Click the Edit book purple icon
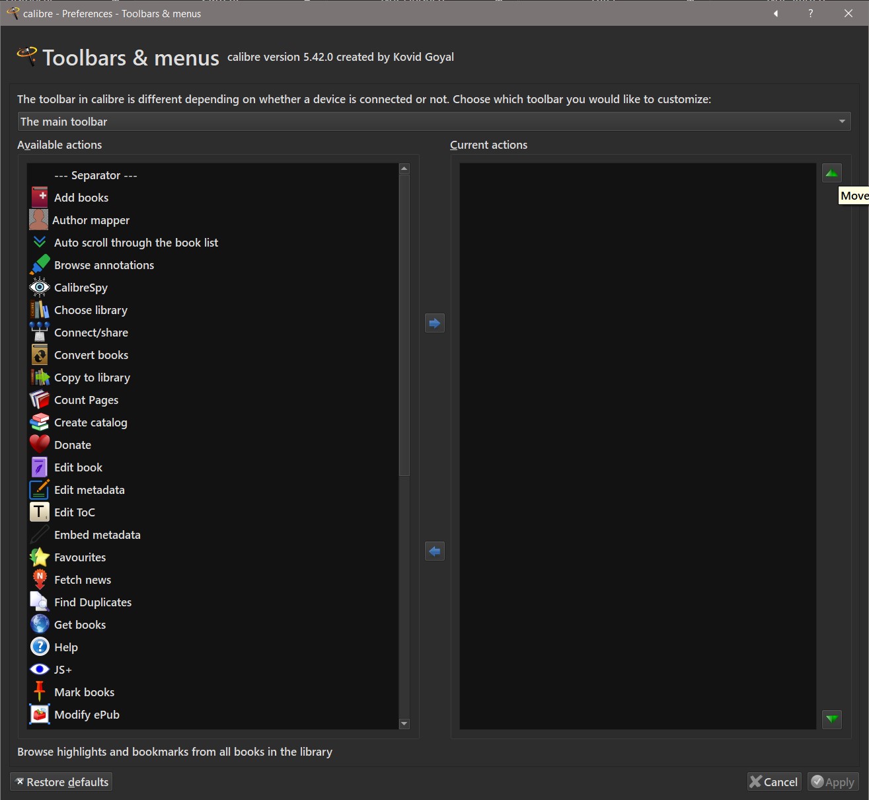The width and height of the screenshot is (869, 800). [x=40, y=467]
